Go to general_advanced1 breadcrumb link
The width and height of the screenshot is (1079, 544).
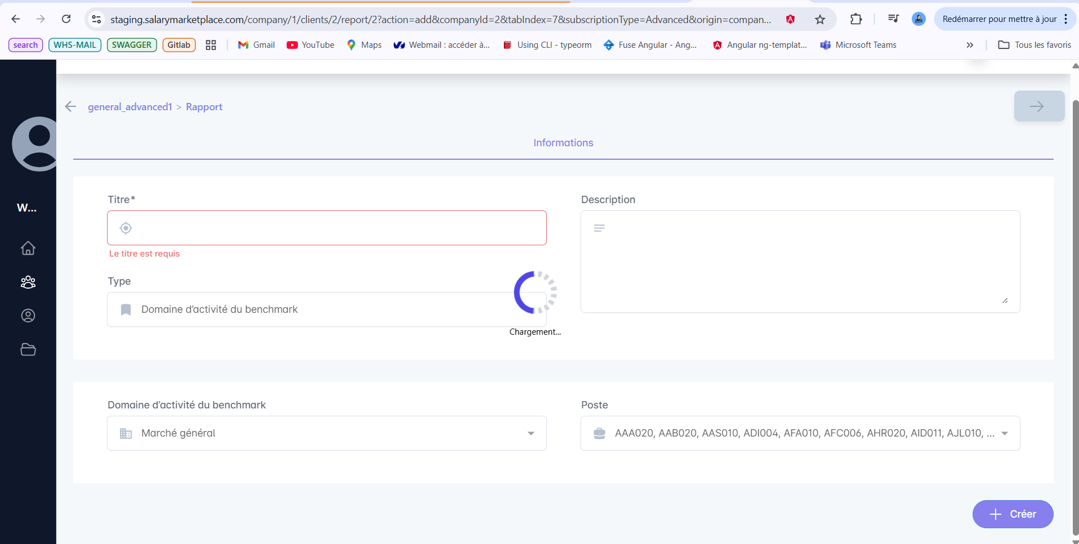click(130, 107)
